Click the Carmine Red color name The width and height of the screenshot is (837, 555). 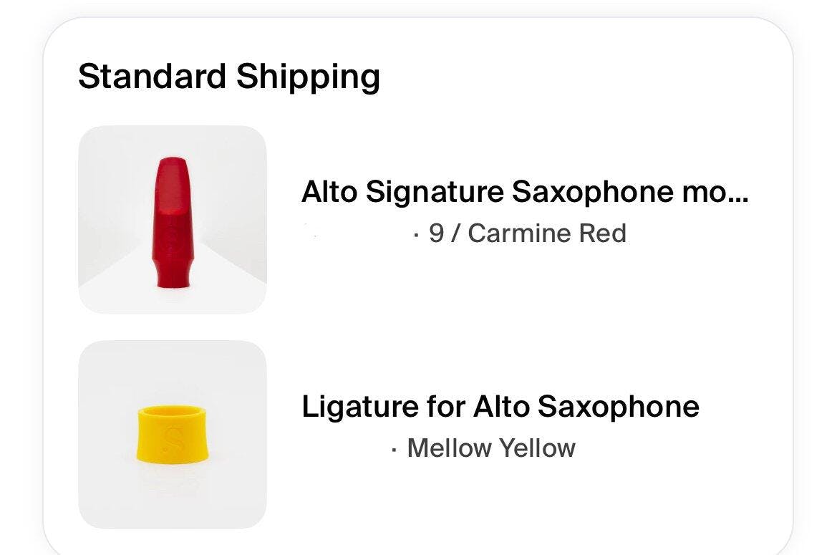[547, 233]
